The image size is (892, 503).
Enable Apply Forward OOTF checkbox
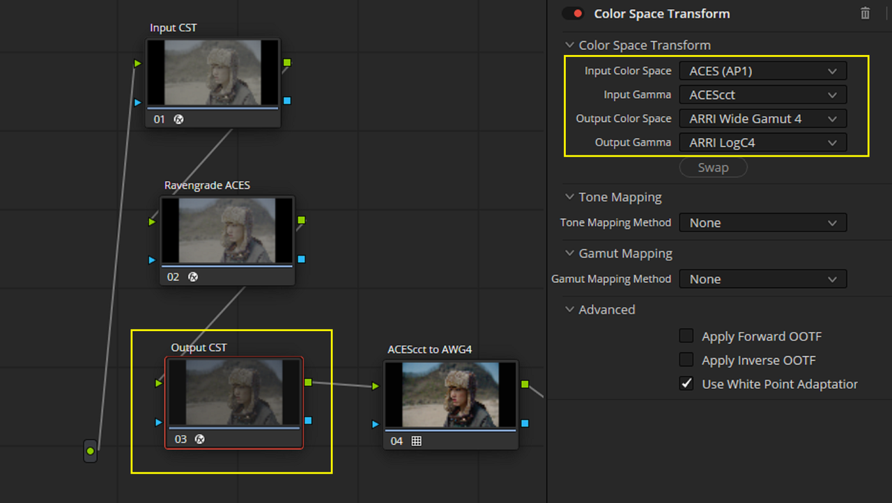(x=686, y=336)
